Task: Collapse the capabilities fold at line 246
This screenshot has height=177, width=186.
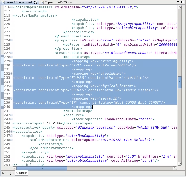Action: point(11,131)
